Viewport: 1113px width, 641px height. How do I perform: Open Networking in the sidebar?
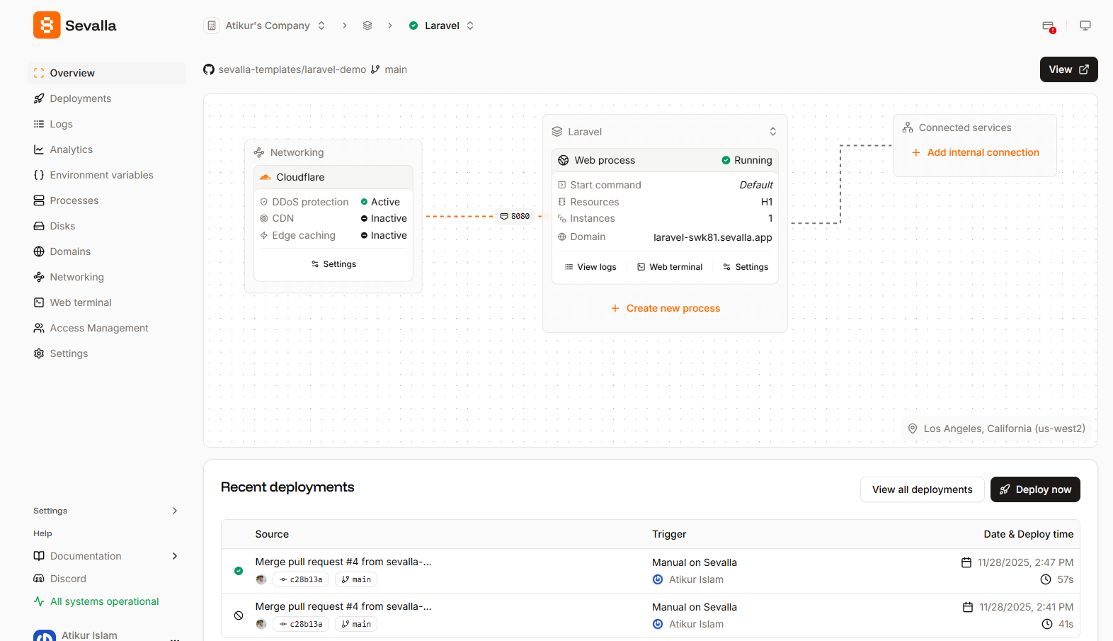[107, 277]
